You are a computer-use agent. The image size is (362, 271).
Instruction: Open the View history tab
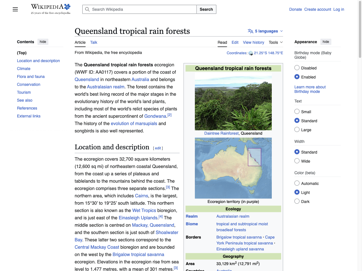click(x=253, y=42)
